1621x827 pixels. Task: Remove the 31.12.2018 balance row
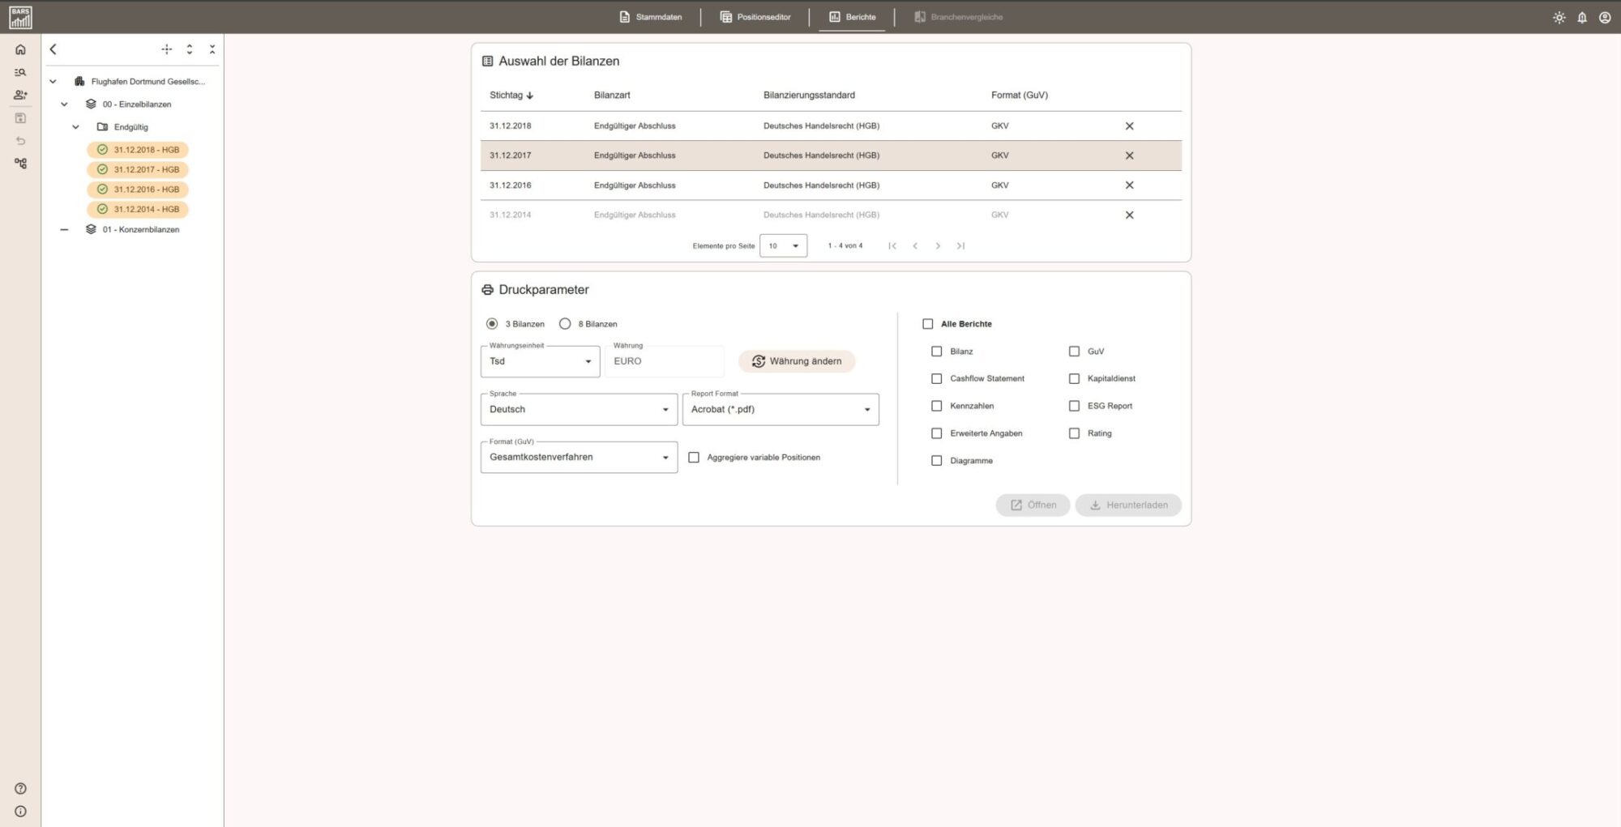(1129, 126)
